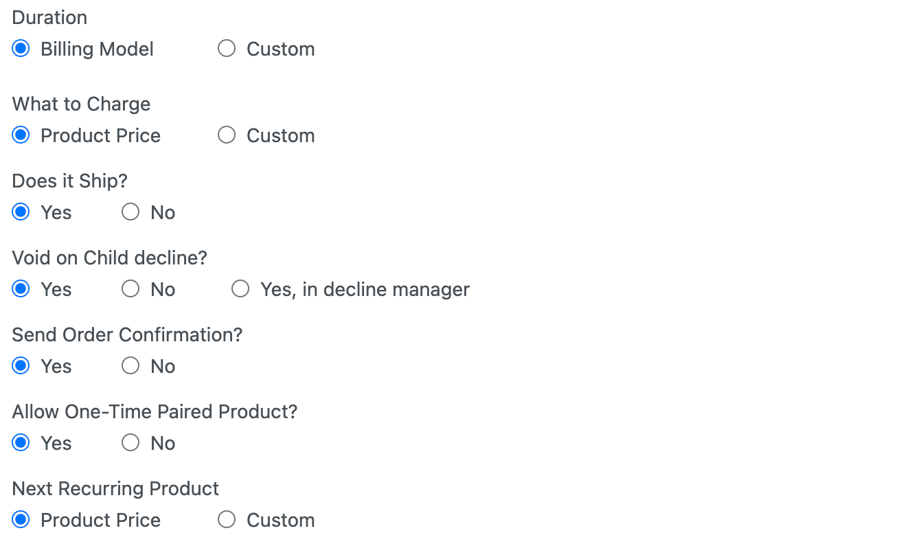This screenshot has height=546, width=899.
Task: Click the Yes, in decline manager label
Action: pos(365,290)
